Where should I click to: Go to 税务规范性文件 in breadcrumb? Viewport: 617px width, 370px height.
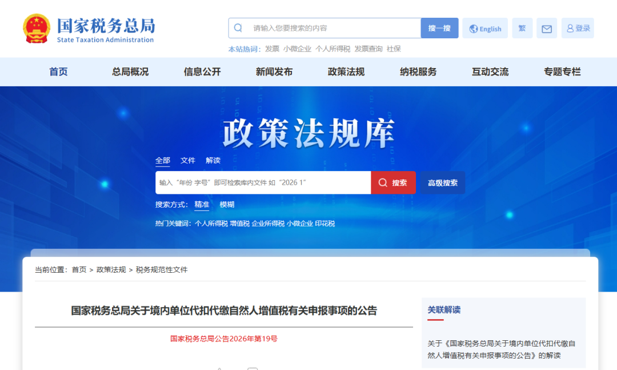point(161,269)
